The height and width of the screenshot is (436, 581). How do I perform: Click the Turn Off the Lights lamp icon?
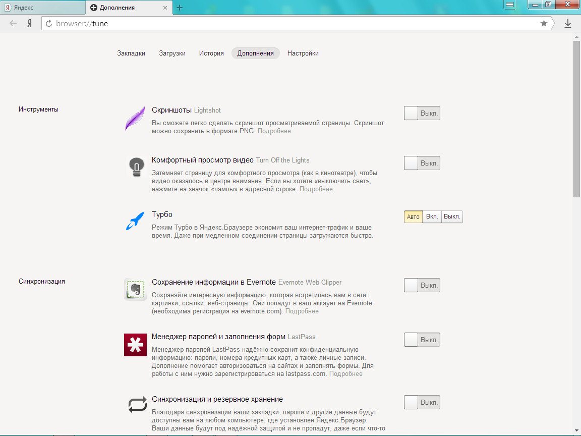click(x=136, y=167)
